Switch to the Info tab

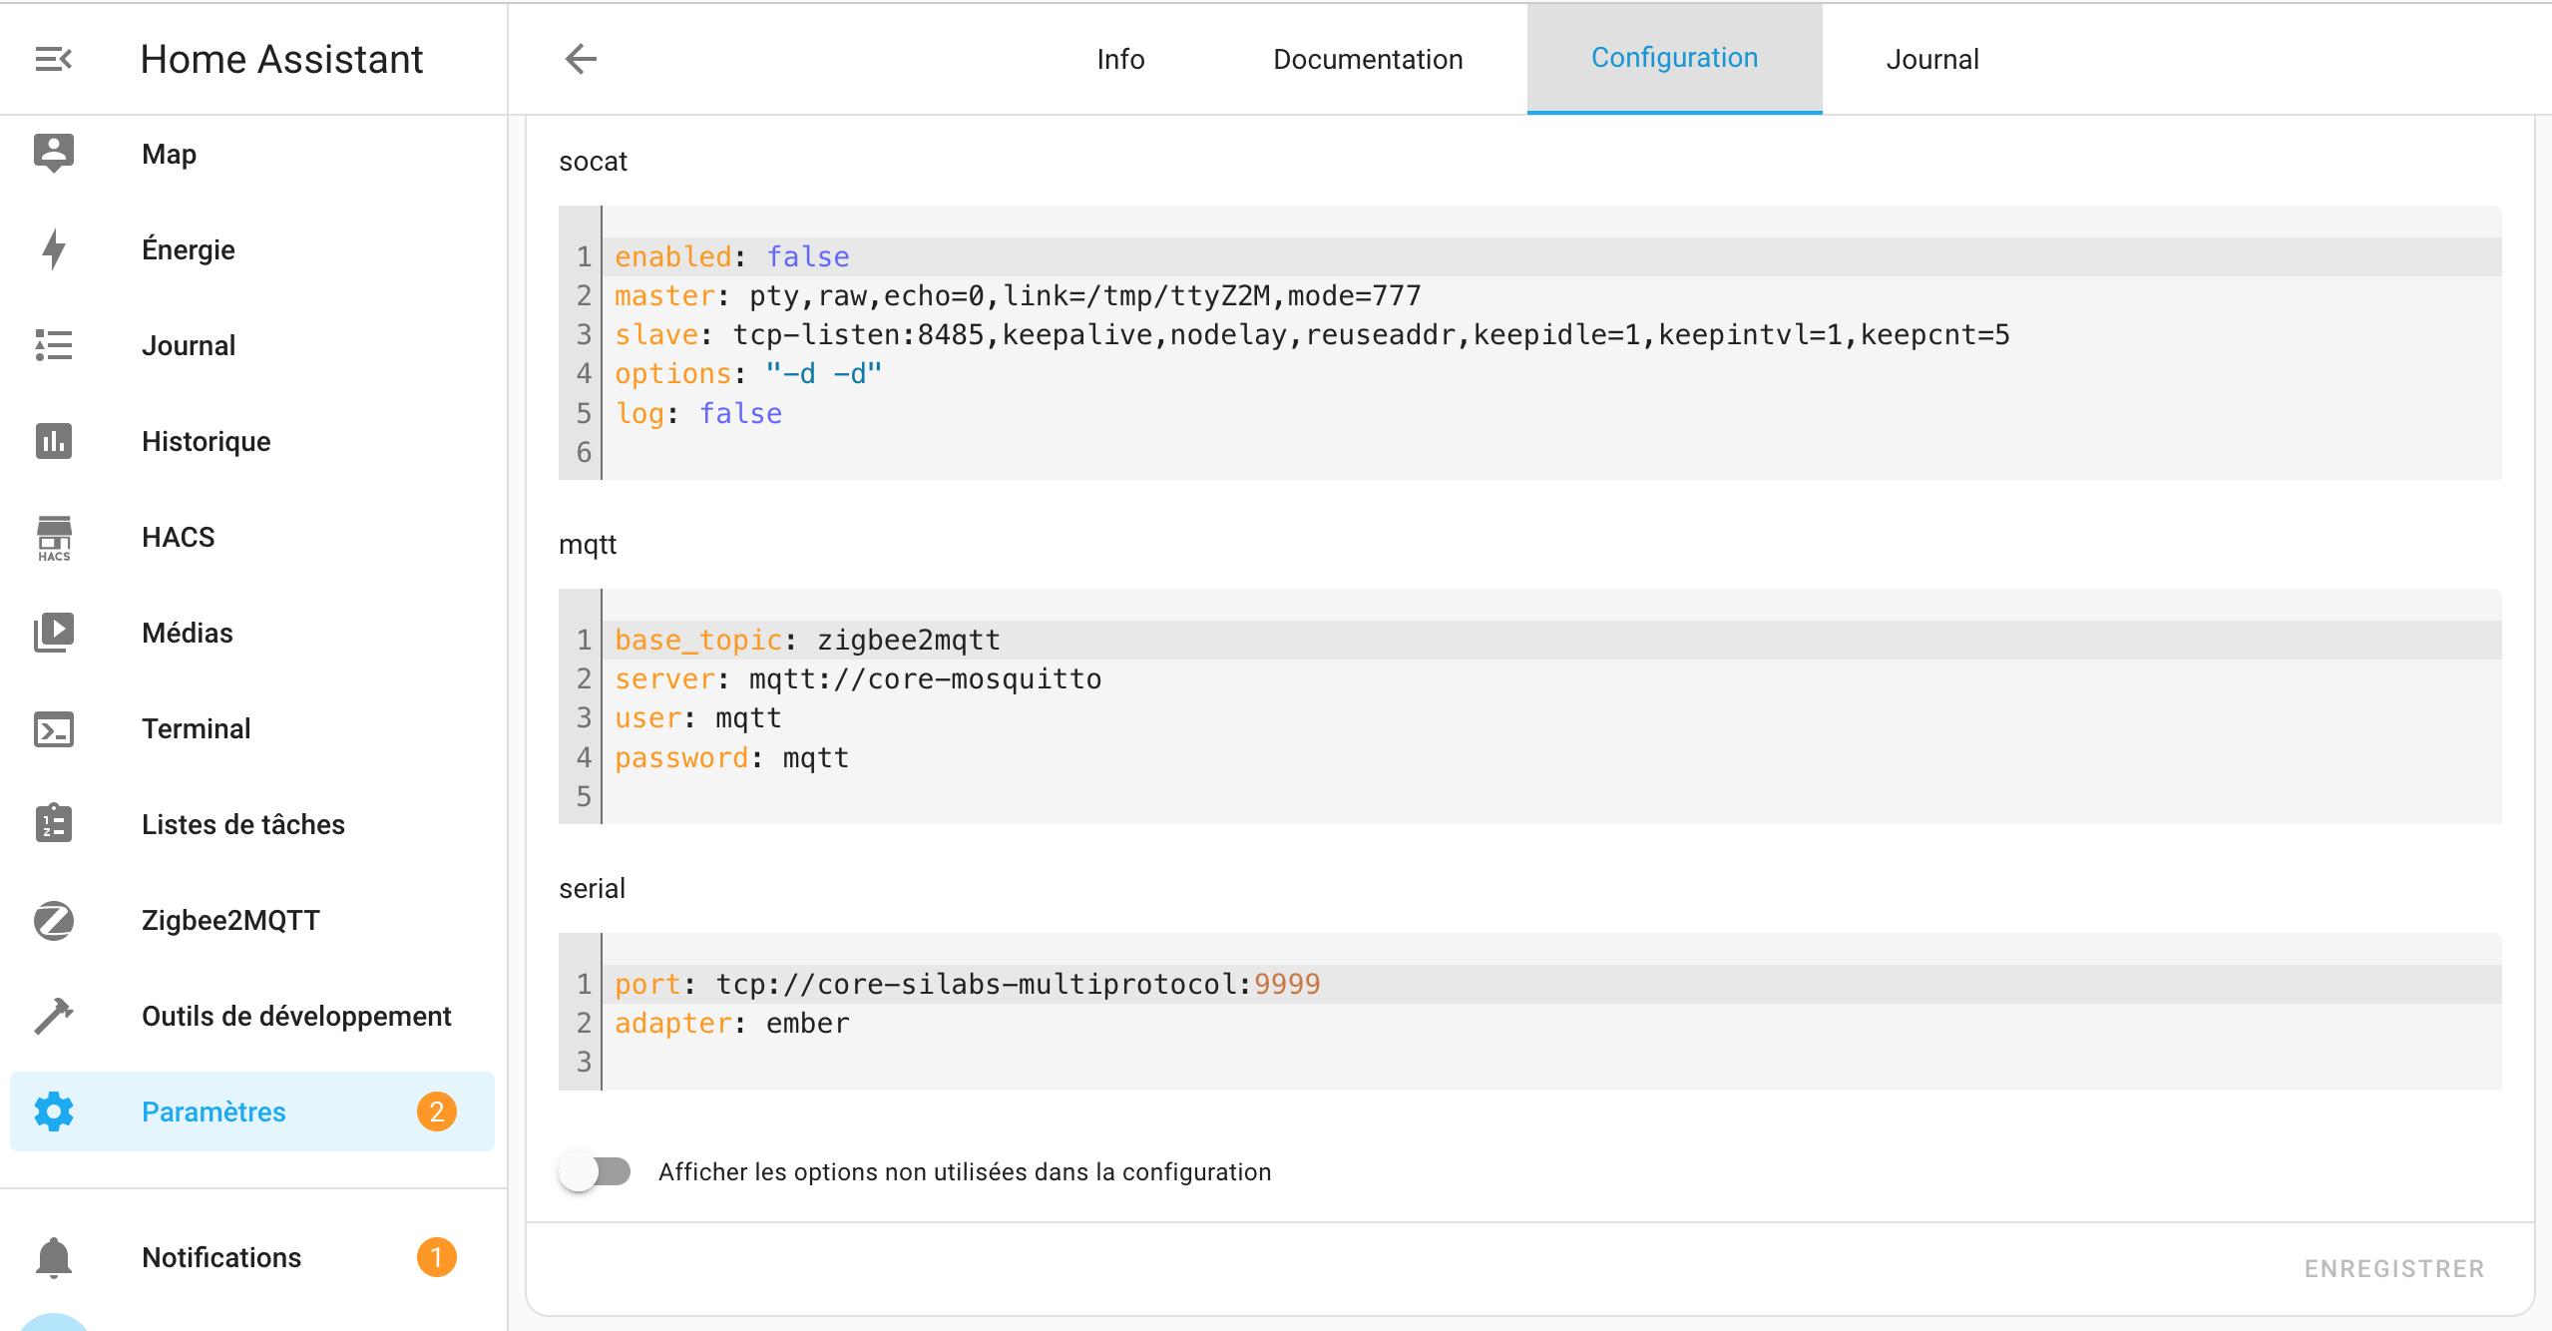click(1120, 59)
